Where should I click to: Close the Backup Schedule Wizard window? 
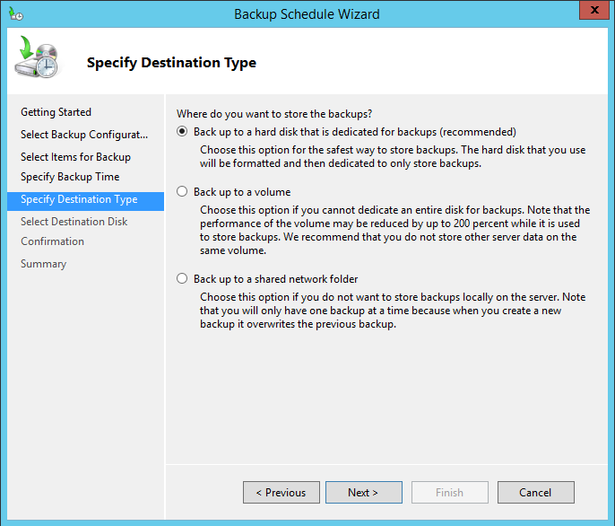pos(593,10)
